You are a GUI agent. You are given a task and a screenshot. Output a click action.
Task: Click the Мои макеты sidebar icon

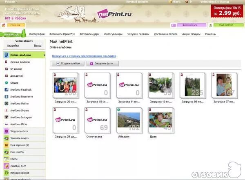click(7, 152)
